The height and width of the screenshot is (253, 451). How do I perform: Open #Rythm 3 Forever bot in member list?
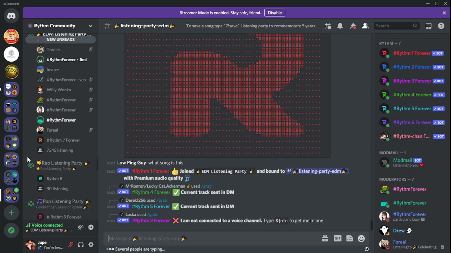point(412,81)
